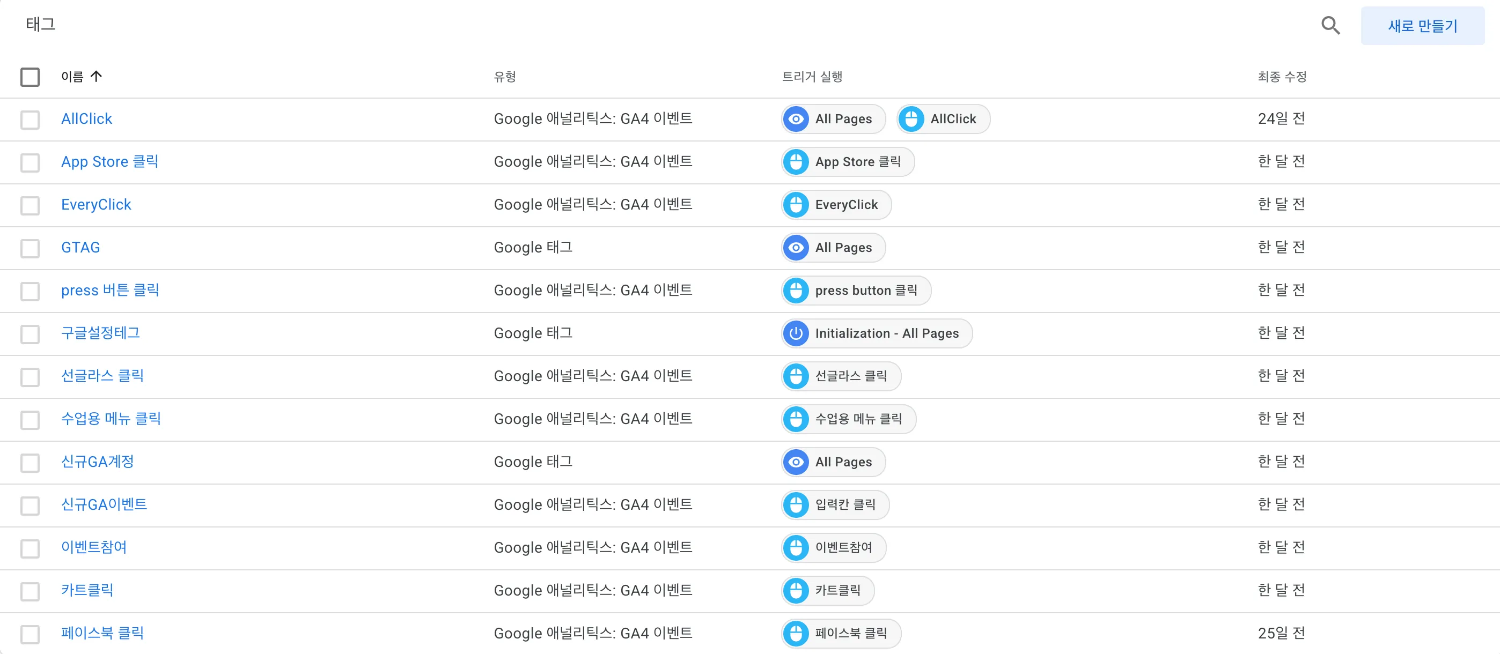This screenshot has width=1500, height=654.
Task: Check the press 버튼 클릭 row checkbox
Action: (x=30, y=291)
